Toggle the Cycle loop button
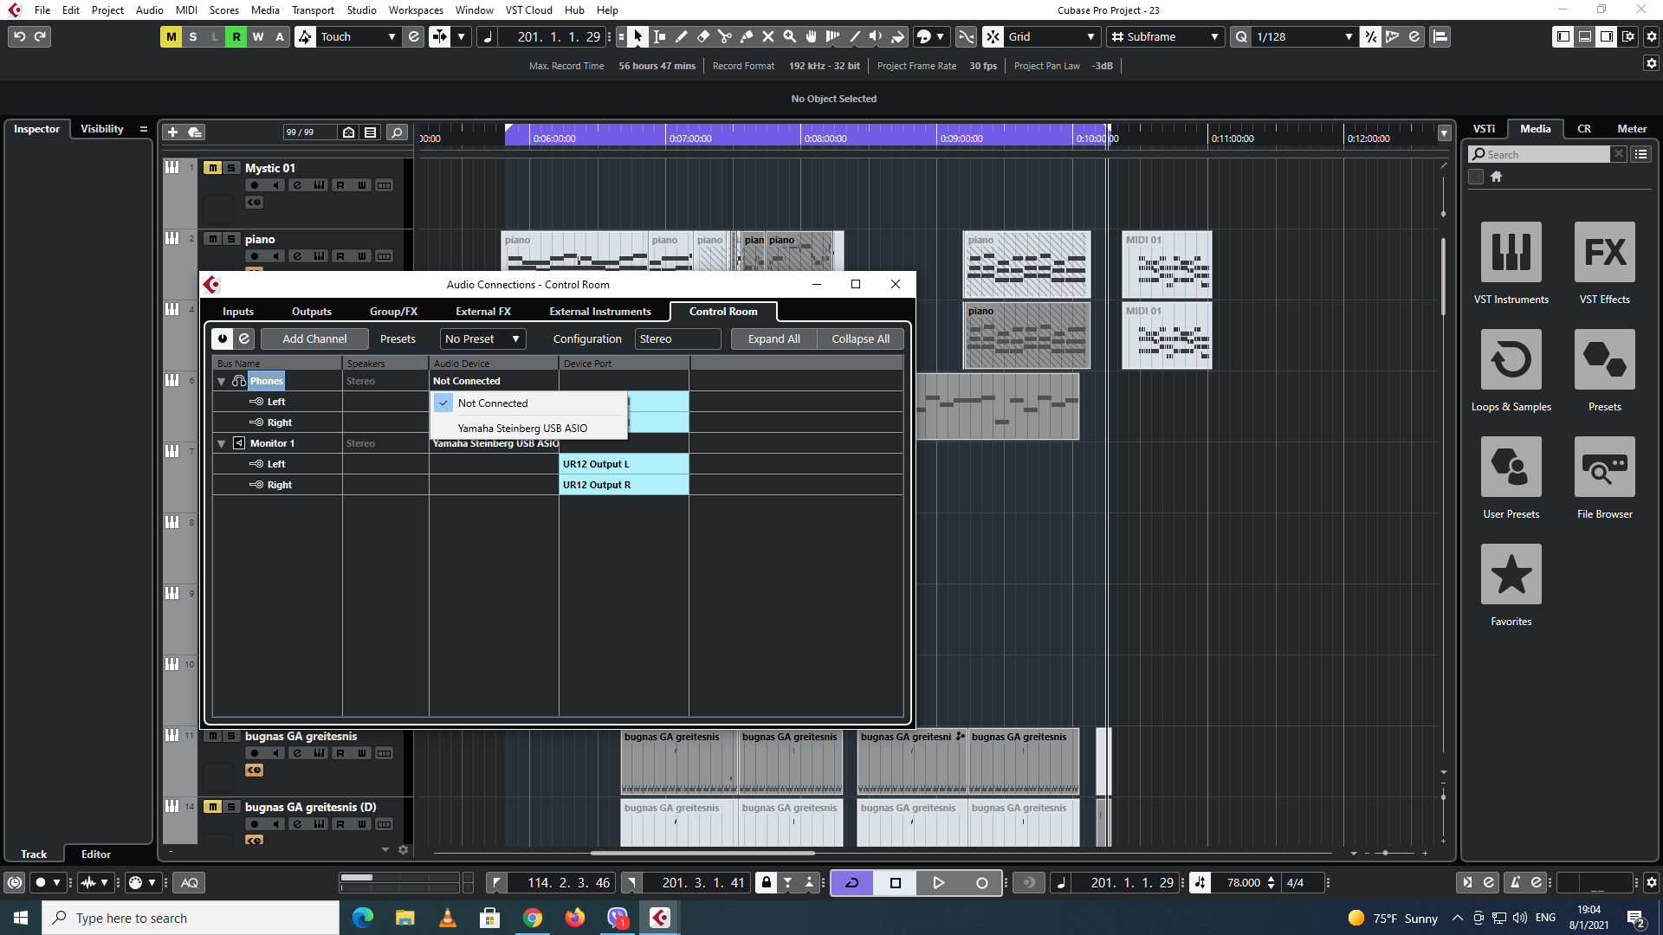 click(851, 882)
